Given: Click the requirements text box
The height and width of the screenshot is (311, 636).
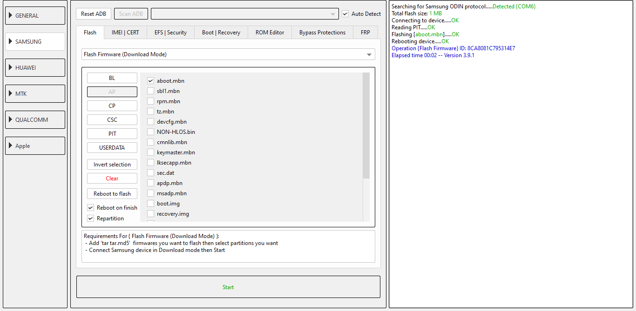Looking at the screenshot, I should click(x=228, y=246).
